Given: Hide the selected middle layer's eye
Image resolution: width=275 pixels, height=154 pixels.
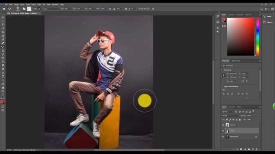Looking at the screenshot, I should pyautogui.click(x=223, y=131).
